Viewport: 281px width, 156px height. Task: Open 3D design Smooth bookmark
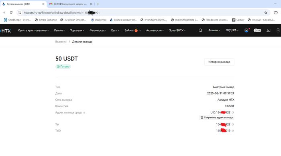point(73,20)
